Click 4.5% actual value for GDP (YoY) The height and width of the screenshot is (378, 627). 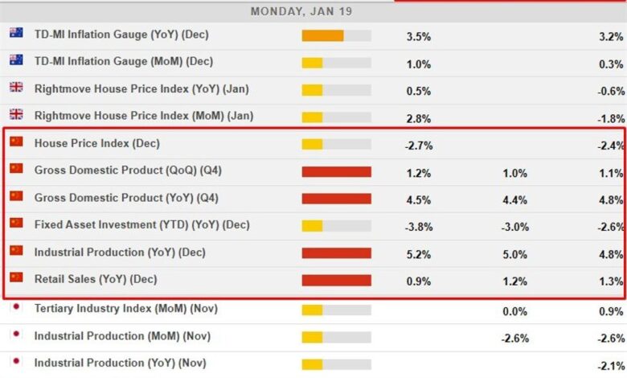point(419,199)
